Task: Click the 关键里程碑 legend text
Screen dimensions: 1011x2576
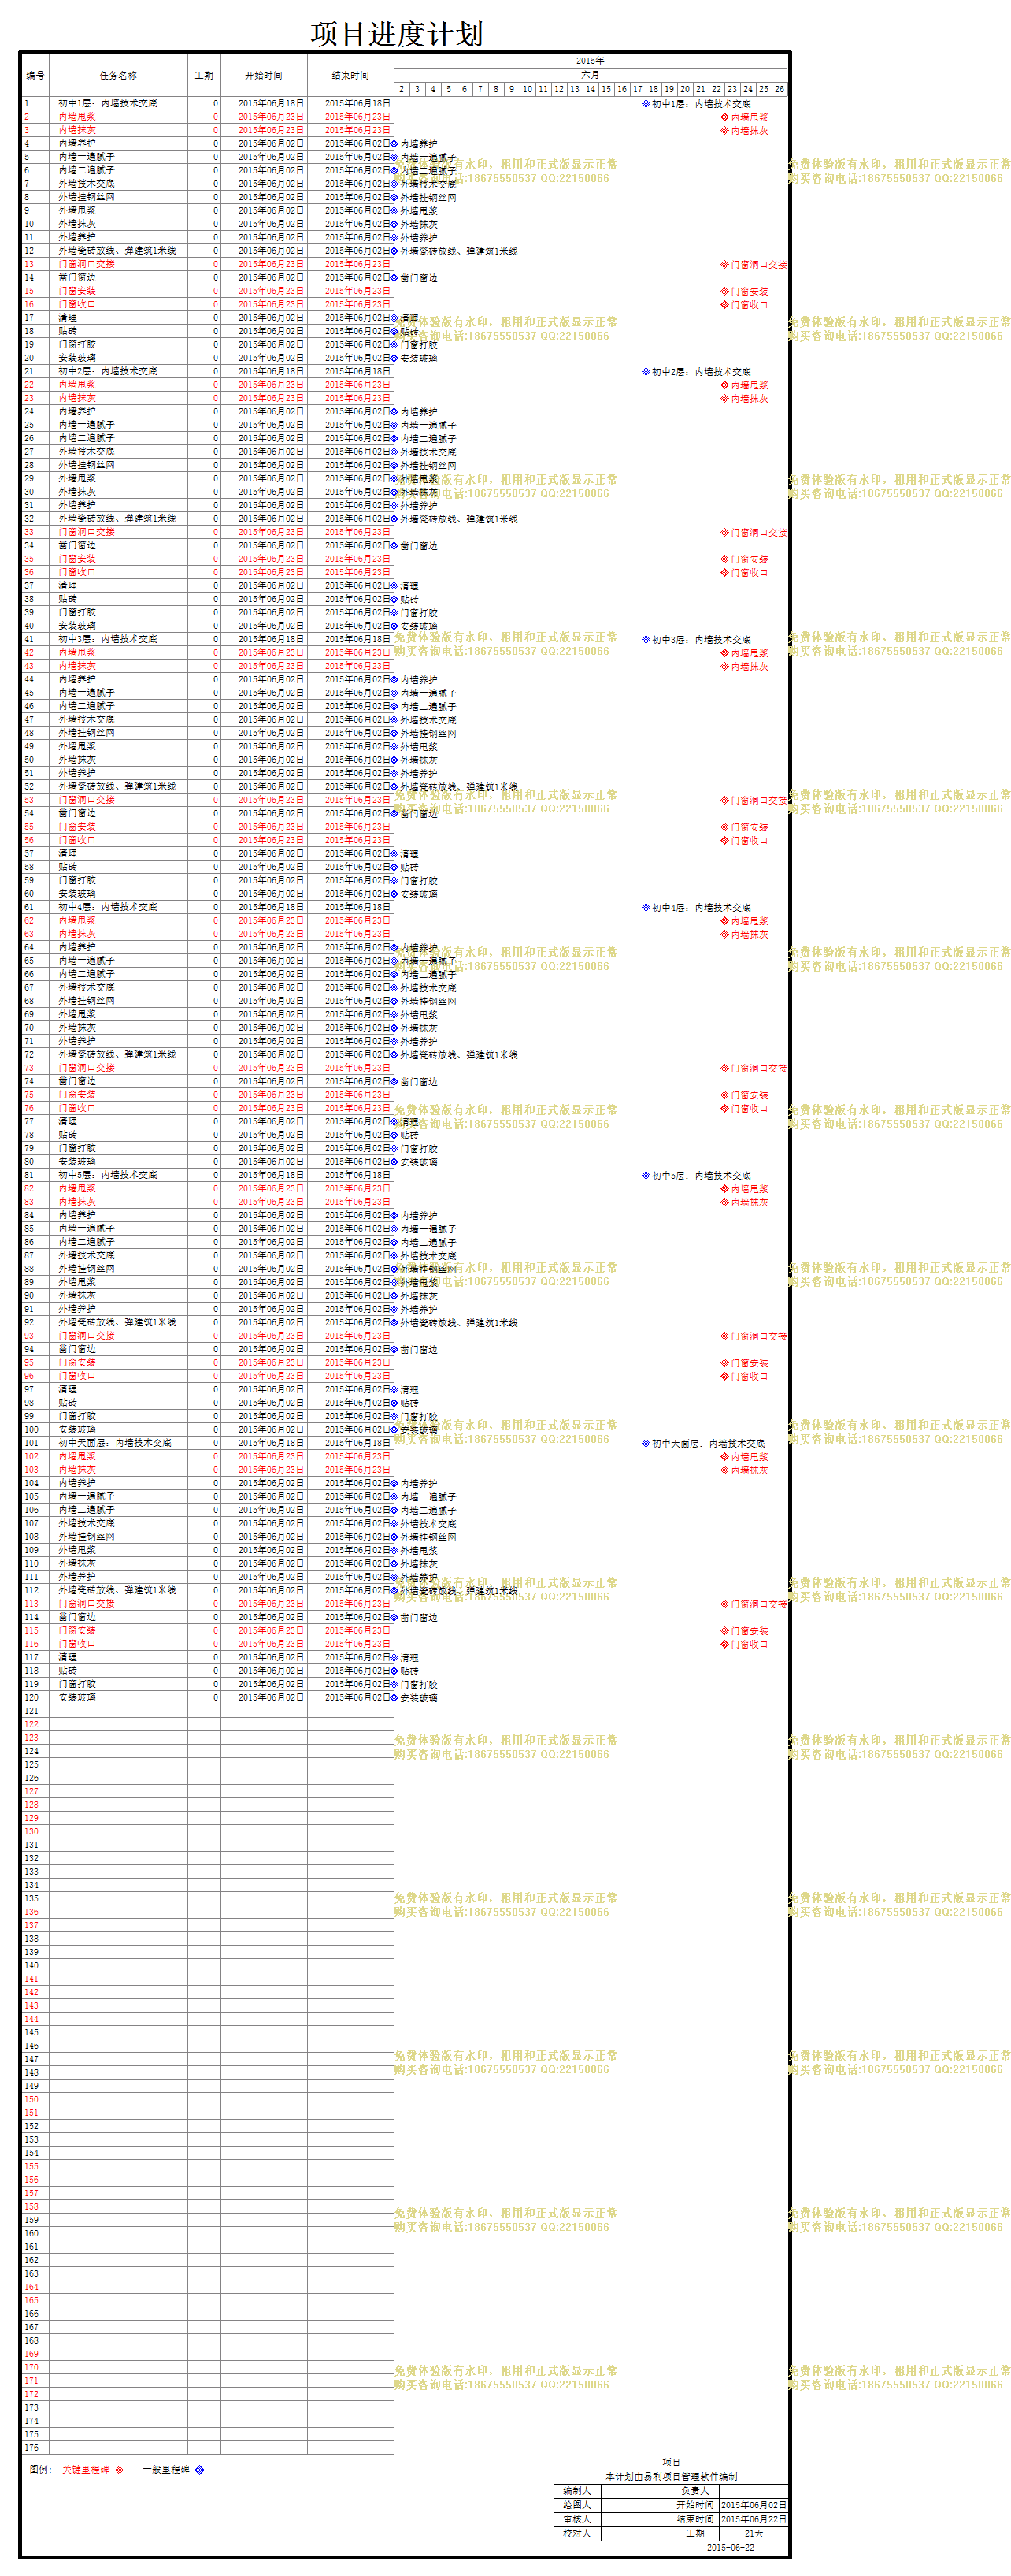Action: click(x=86, y=2470)
